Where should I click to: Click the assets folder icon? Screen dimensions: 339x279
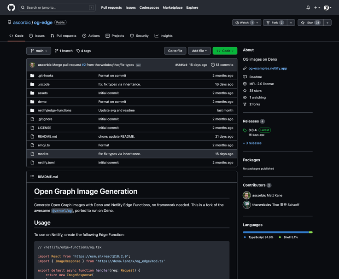point(32,93)
